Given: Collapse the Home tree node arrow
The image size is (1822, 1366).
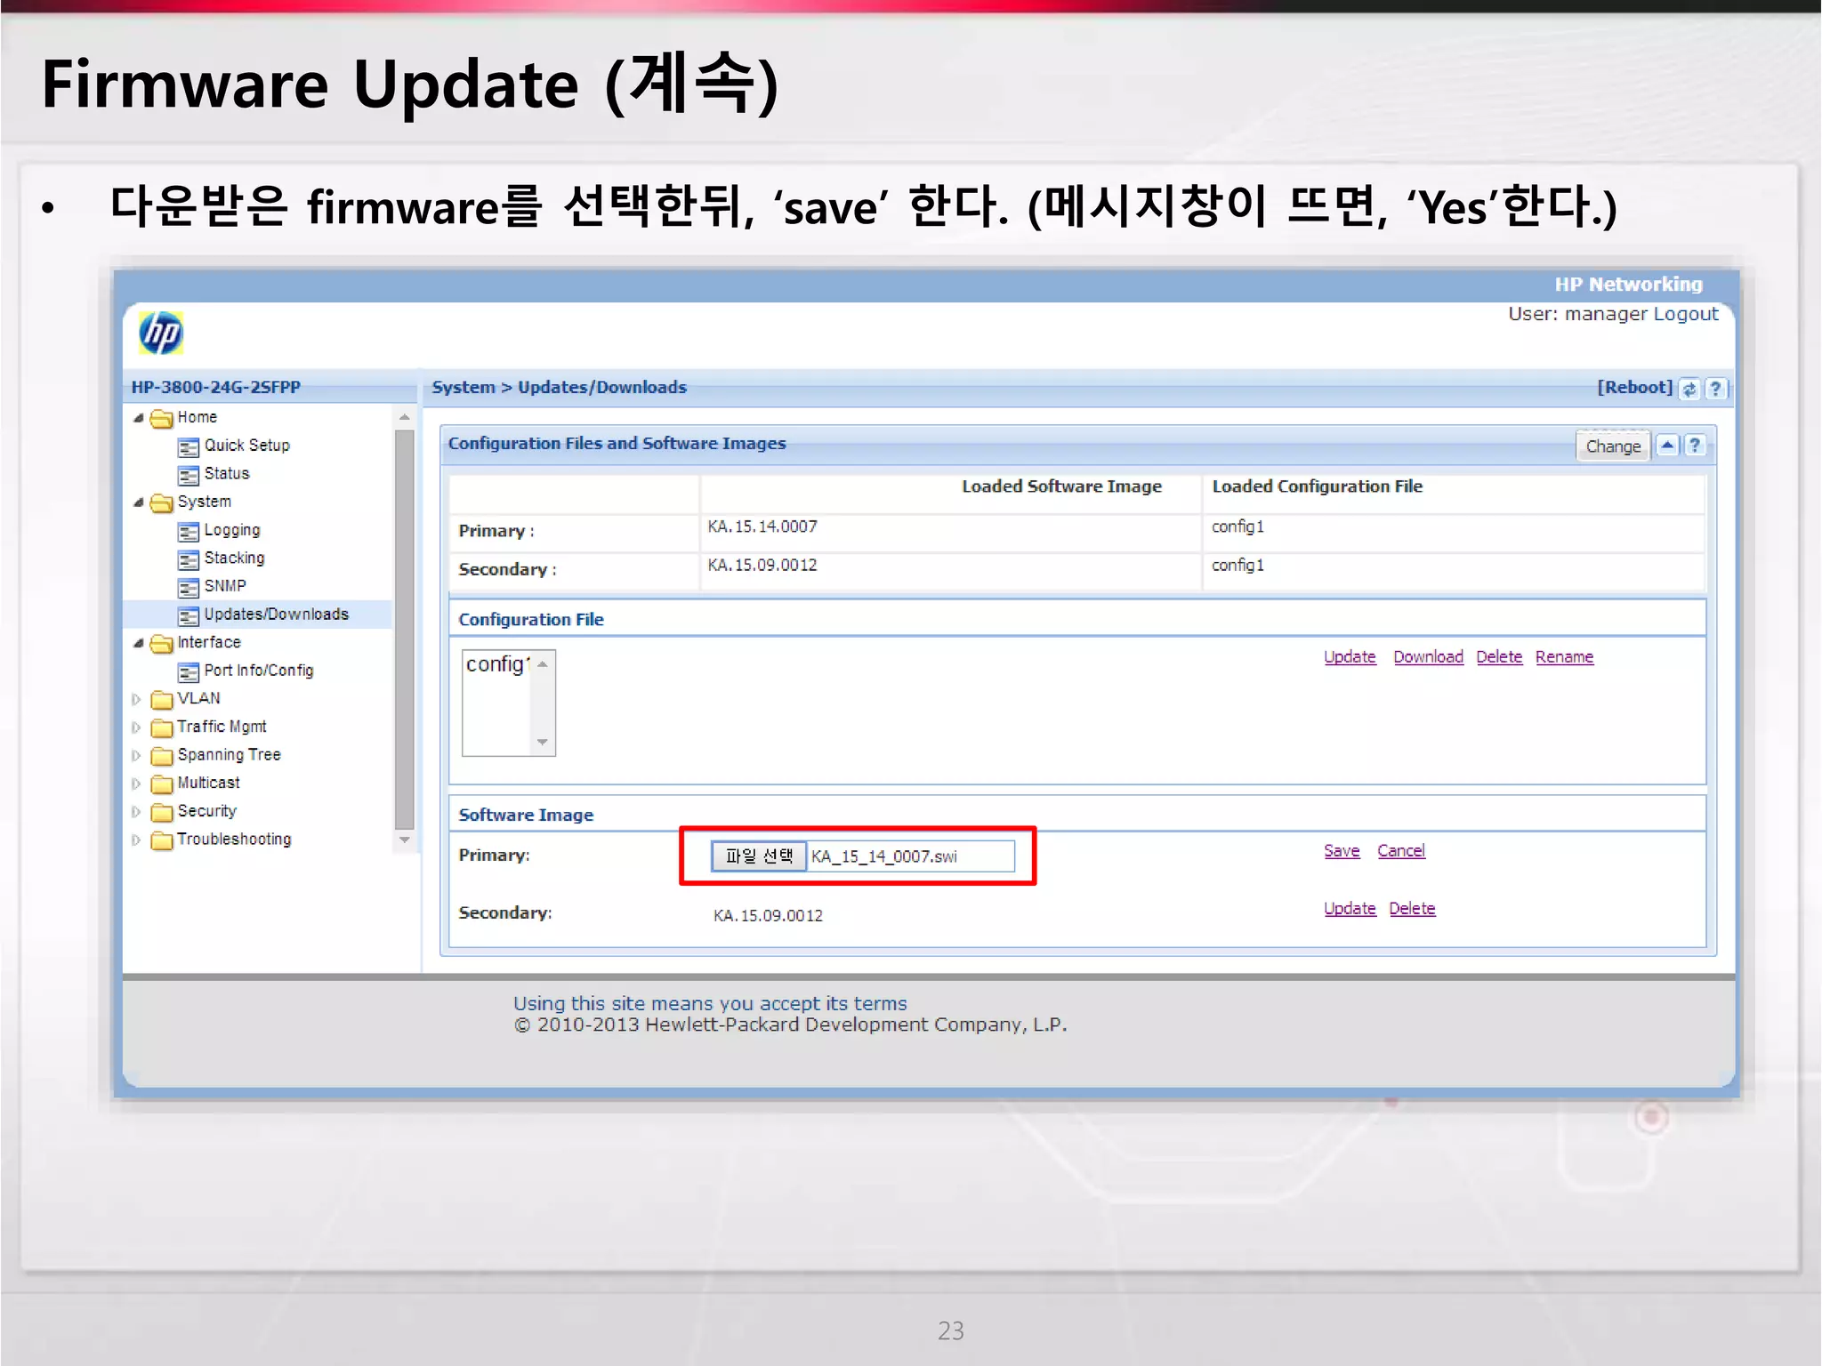Looking at the screenshot, I should click(x=138, y=418).
